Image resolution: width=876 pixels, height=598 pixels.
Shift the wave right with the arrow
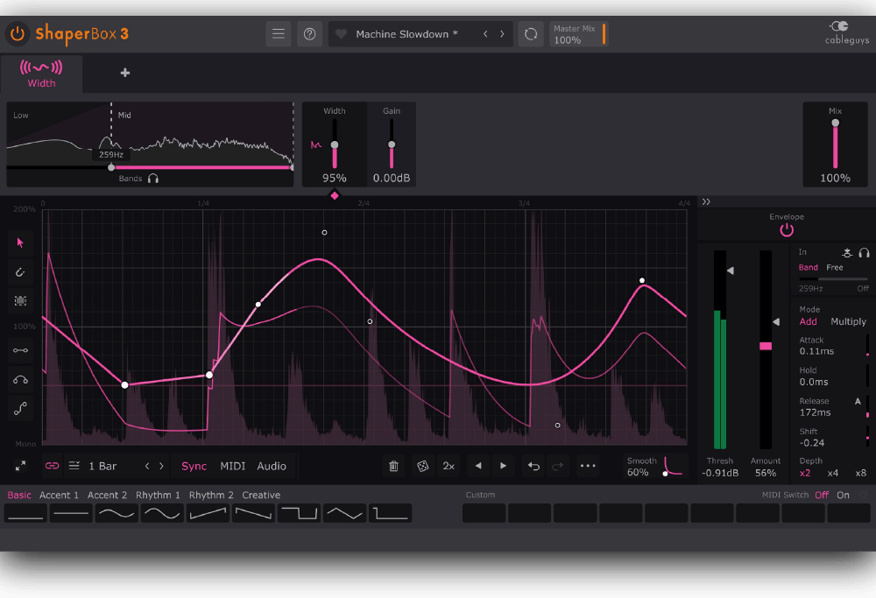504,466
